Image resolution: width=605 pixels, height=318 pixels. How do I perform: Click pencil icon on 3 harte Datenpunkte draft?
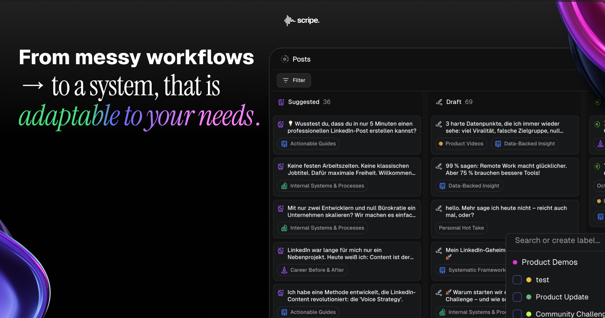click(x=439, y=124)
